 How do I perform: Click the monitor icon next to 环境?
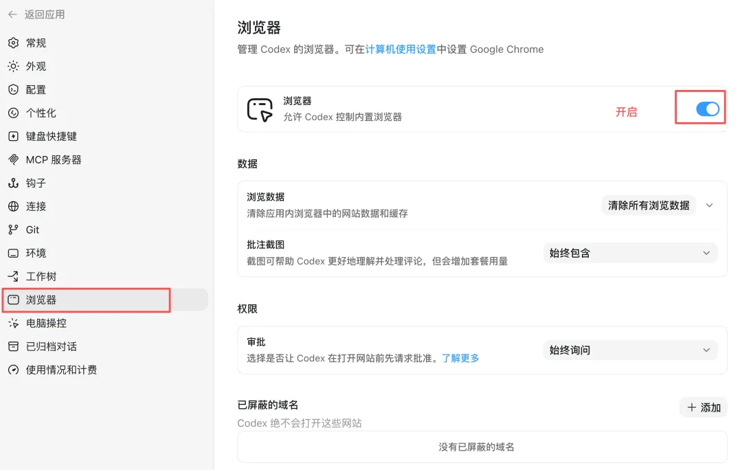(x=13, y=254)
